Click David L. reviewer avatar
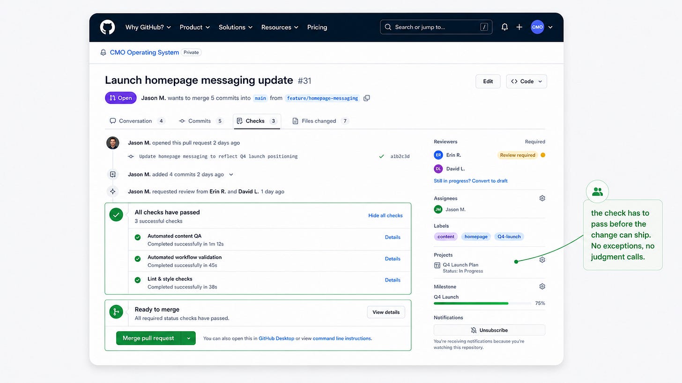682x383 pixels. (438, 169)
